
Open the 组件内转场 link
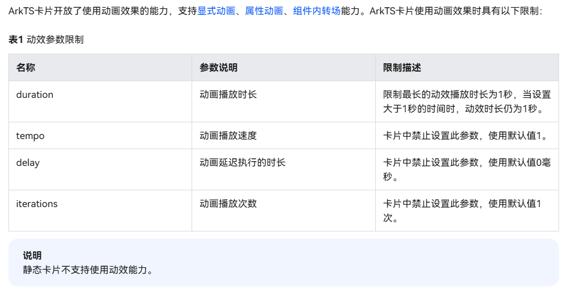(x=317, y=11)
